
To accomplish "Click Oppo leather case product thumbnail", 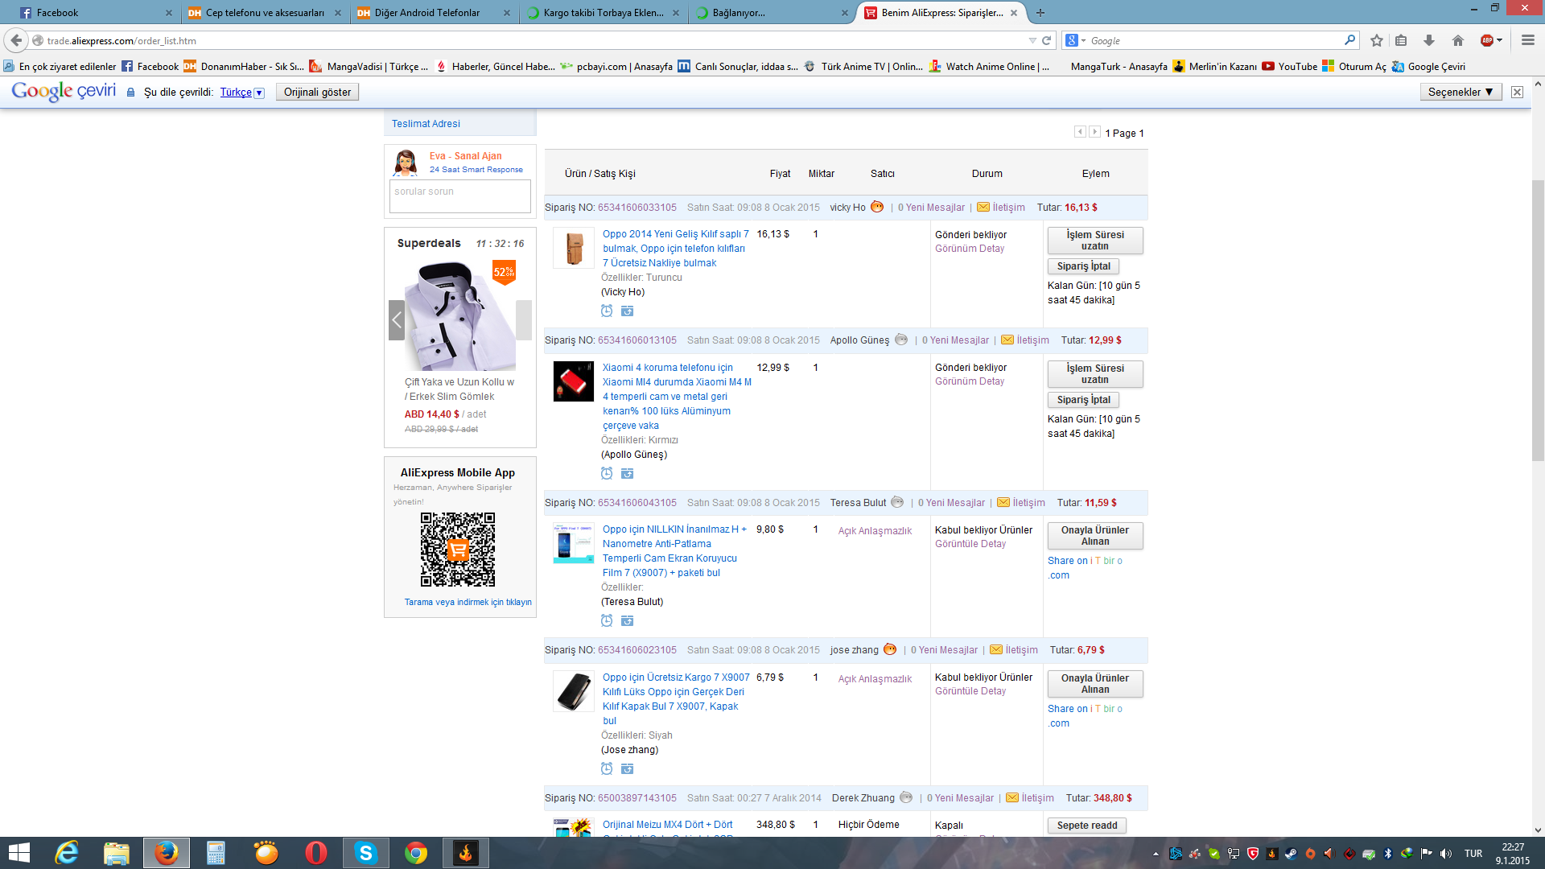I will (573, 248).
